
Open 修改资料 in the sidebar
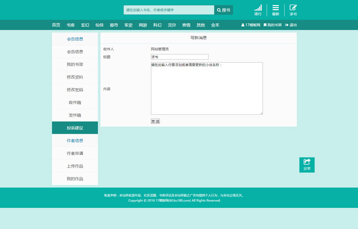click(x=75, y=77)
